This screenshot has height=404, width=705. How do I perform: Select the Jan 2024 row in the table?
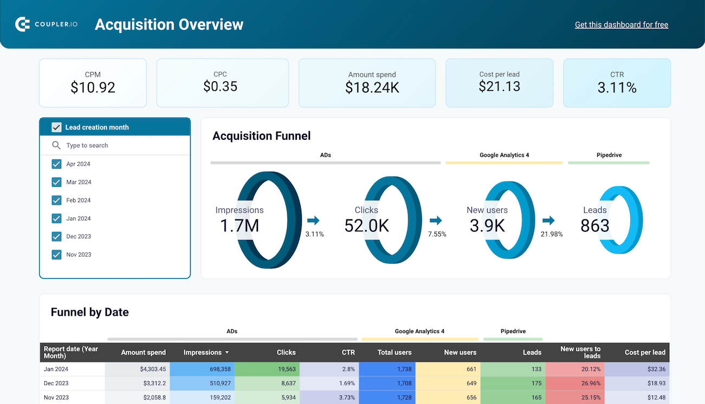(x=72, y=369)
